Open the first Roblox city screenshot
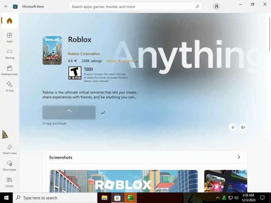Screen dimensions: 271x203 123,181
